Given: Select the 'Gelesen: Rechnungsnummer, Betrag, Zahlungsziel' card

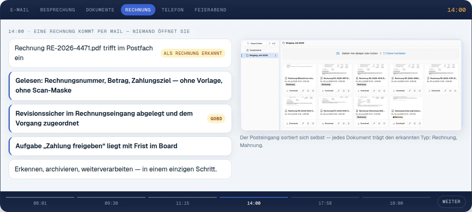Looking at the screenshot, I should coord(120,86).
